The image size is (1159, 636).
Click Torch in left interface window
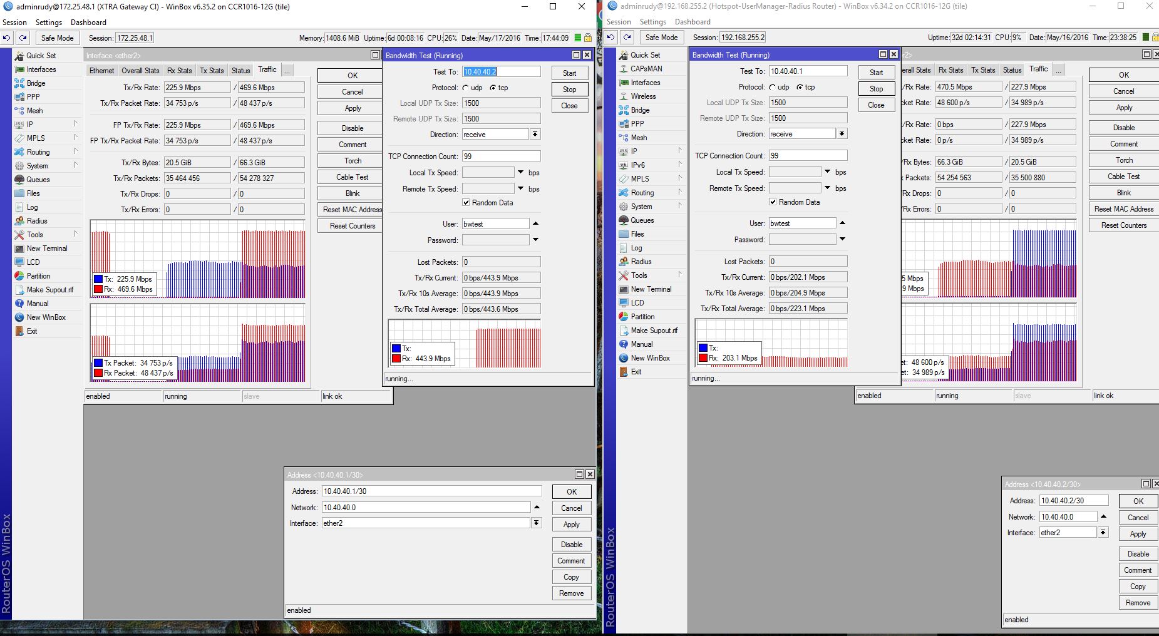(353, 161)
